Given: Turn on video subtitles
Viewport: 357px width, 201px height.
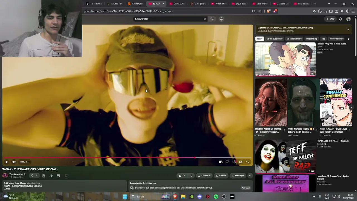Looking at the screenshot, I should point(227,162).
